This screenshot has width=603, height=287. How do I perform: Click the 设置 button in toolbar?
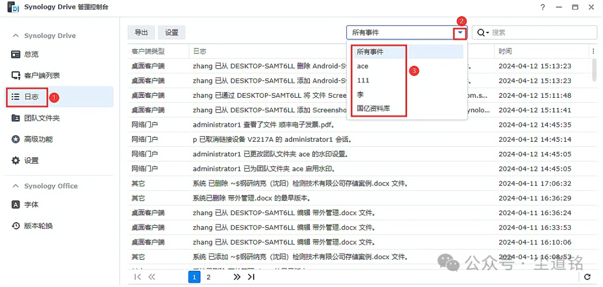pyautogui.click(x=171, y=32)
